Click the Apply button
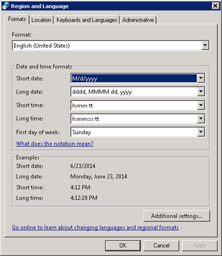 point(200,246)
